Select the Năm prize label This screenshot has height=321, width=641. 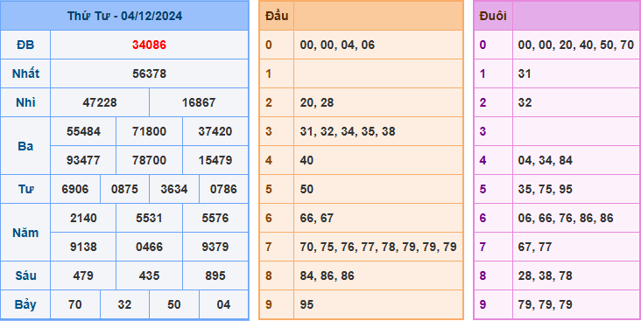pos(25,233)
